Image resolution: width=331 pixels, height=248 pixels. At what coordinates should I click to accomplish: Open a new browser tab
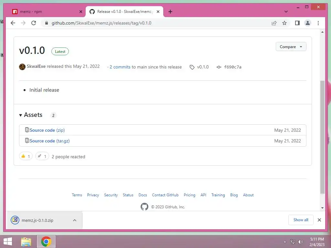pyautogui.click(x=170, y=12)
